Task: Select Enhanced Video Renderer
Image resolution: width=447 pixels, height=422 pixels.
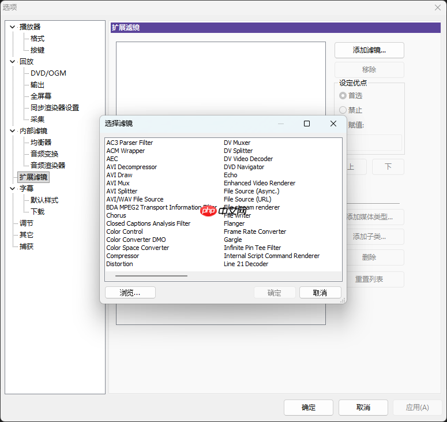Action: click(260, 183)
